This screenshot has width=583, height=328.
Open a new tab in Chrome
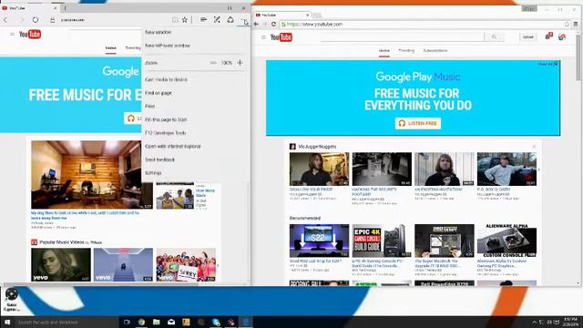pos(317,15)
